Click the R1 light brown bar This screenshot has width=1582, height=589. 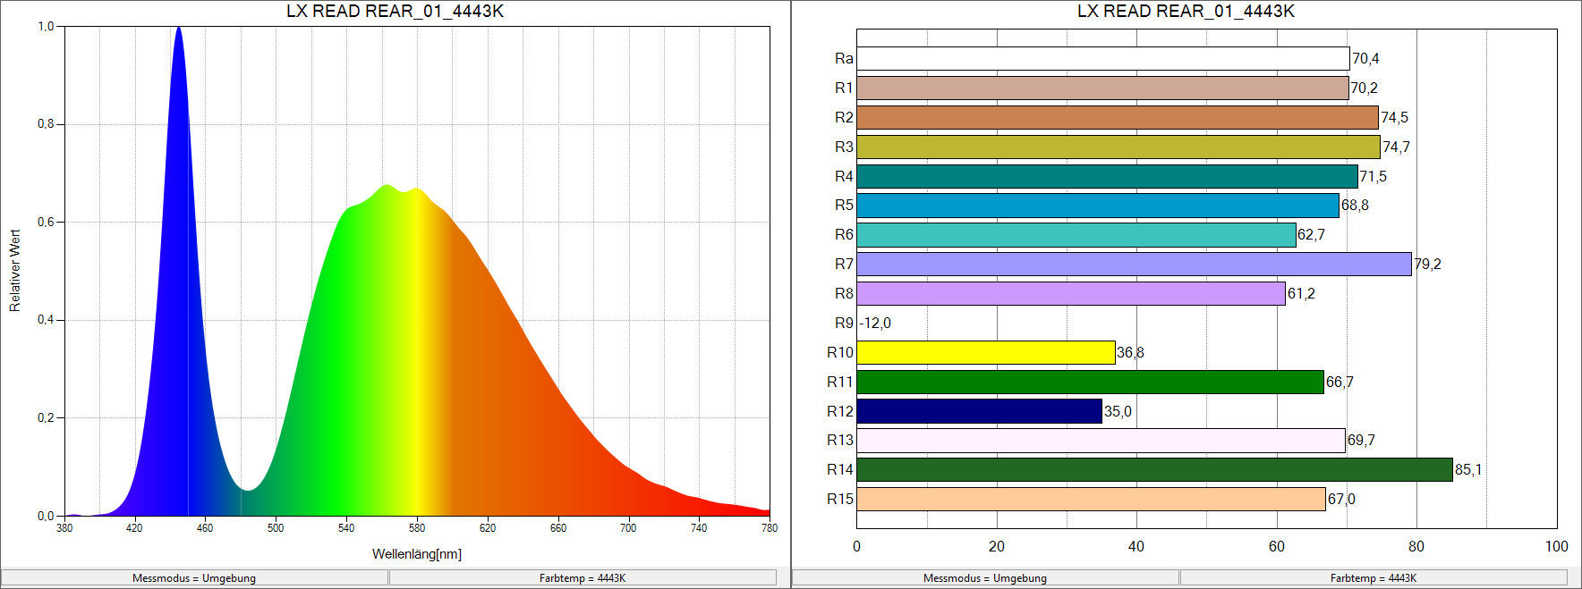[1102, 88]
